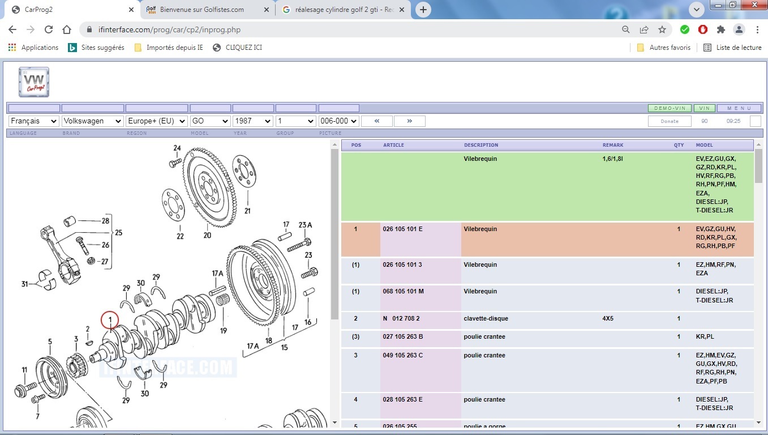
Task: Click the share page icon in address bar
Action: click(643, 29)
